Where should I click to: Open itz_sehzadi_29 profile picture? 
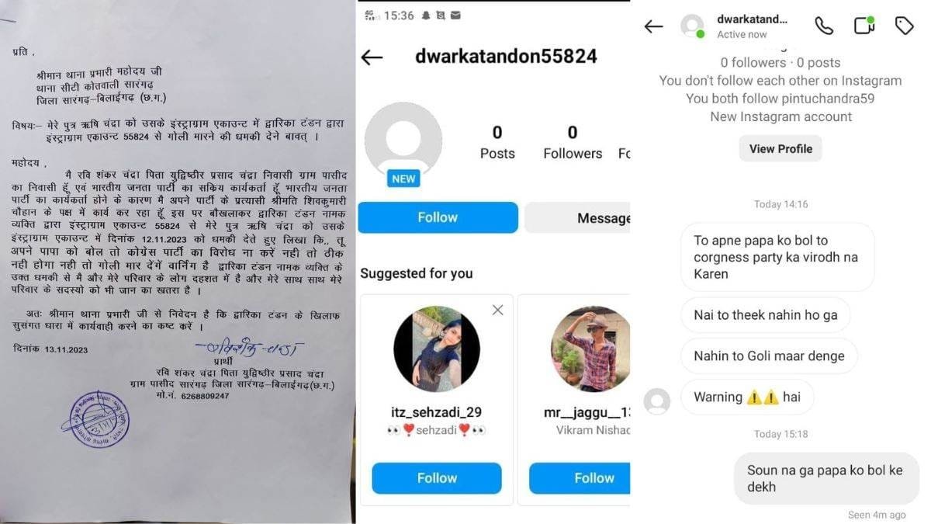pos(437,349)
